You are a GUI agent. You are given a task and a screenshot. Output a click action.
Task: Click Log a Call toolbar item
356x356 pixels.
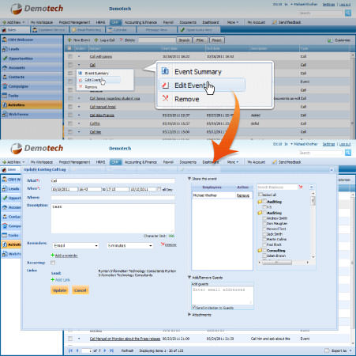(x=104, y=40)
